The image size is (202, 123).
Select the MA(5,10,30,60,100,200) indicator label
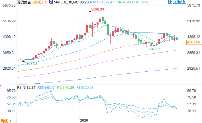coord(73,2)
